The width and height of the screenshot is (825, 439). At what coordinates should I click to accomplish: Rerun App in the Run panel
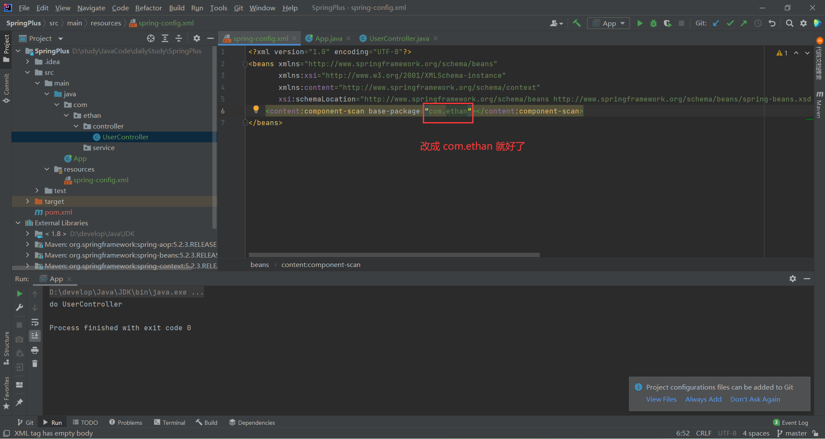click(x=19, y=294)
